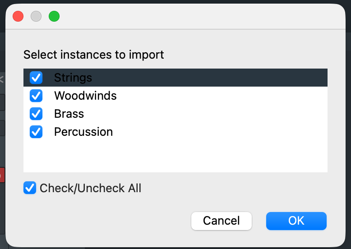Uncheck the Woodwinds instance checkbox
This screenshot has width=351, height=249.
tap(36, 96)
